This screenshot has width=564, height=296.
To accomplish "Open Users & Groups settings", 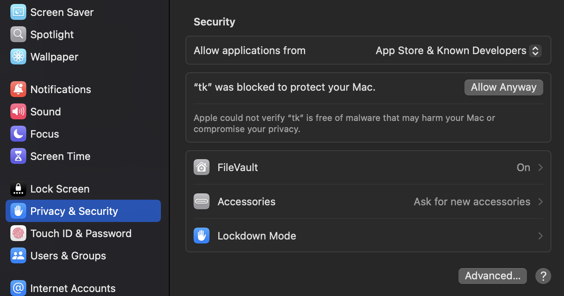I will point(68,255).
